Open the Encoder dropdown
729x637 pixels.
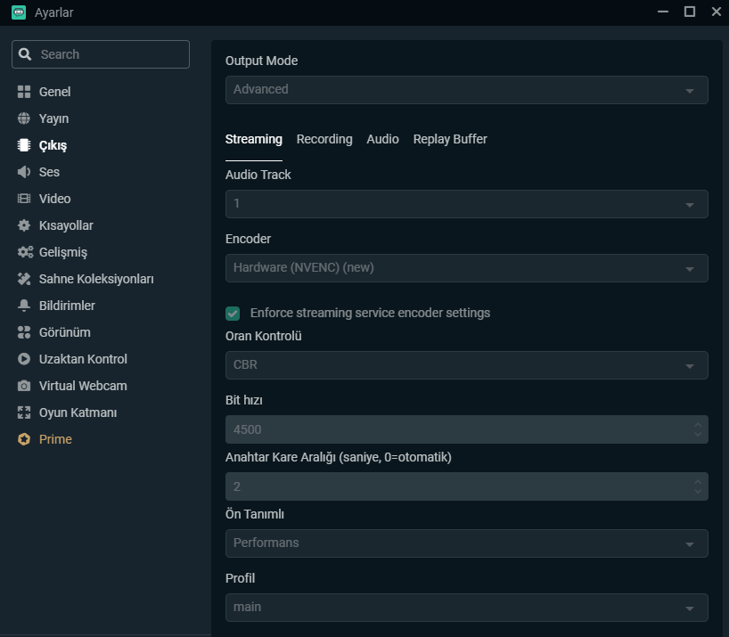pos(467,268)
